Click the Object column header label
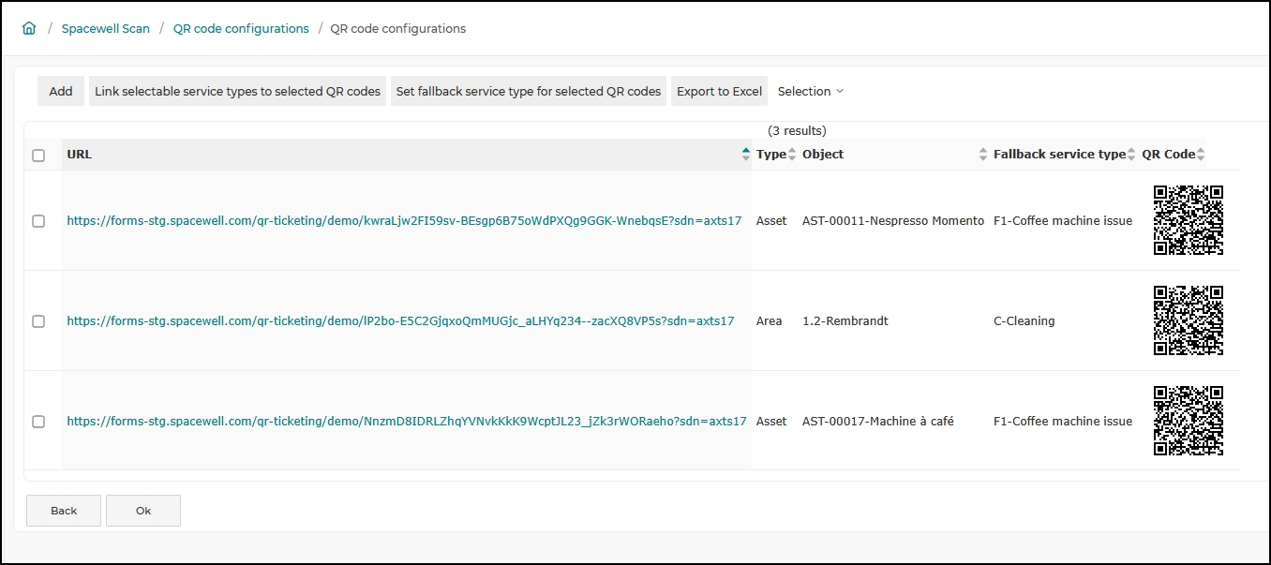This screenshot has width=1271, height=565. pyautogui.click(x=823, y=155)
